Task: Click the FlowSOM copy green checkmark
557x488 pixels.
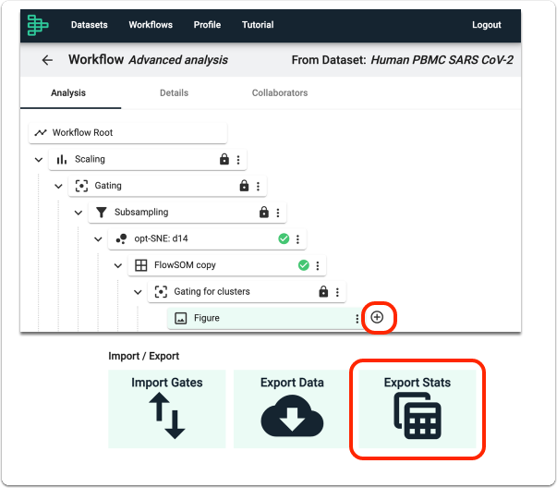Action: coord(303,265)
